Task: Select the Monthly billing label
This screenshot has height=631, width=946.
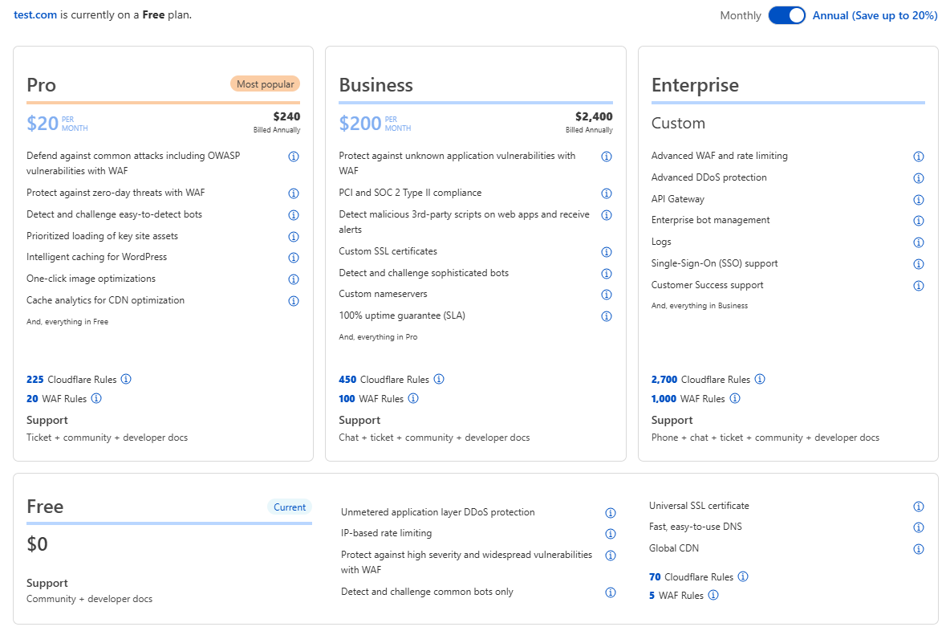Action: (x=741, y=15)
